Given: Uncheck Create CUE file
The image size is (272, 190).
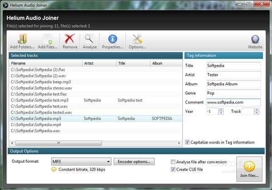Looking at the screenshot, I should [x=173, y=169].
